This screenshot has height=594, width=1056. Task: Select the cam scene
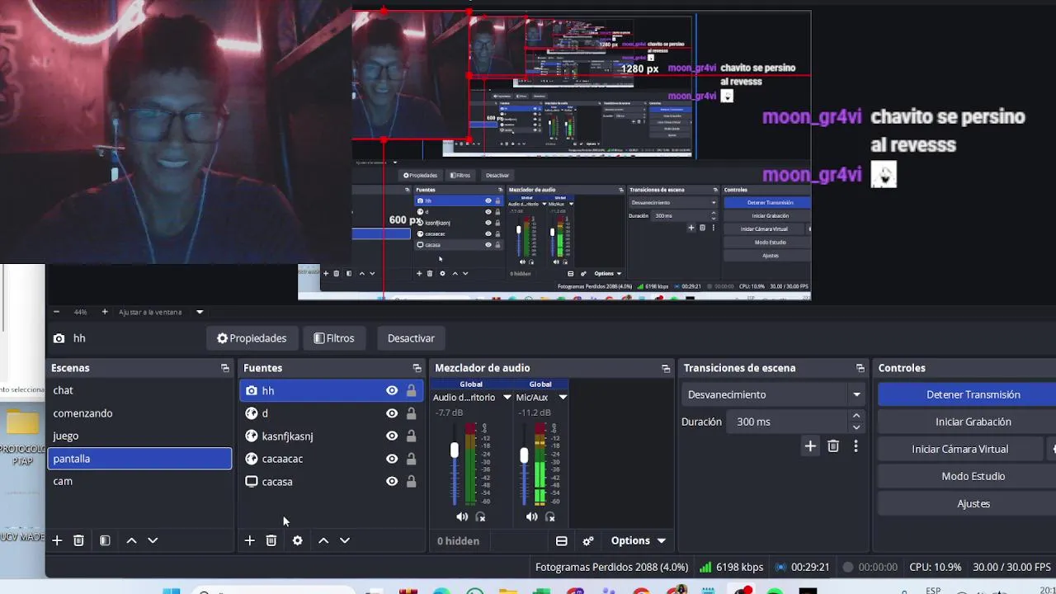(x=139, y=481)
